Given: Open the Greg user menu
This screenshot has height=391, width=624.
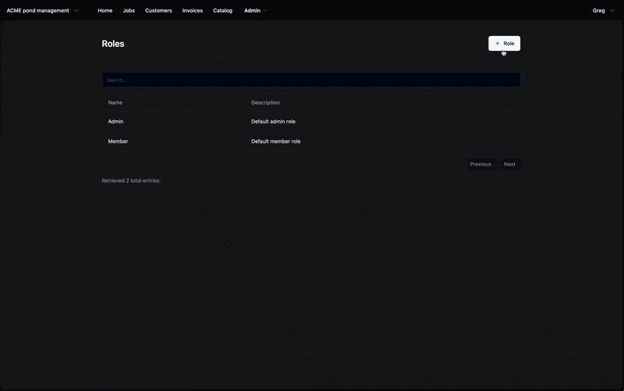Looking at the screenshot, I should pyautogui.click(x=603, y=11).
